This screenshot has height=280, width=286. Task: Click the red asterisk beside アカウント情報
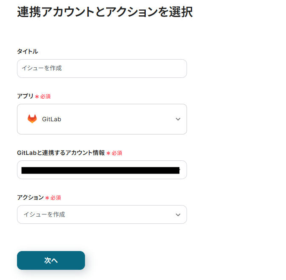click(108, 153)
